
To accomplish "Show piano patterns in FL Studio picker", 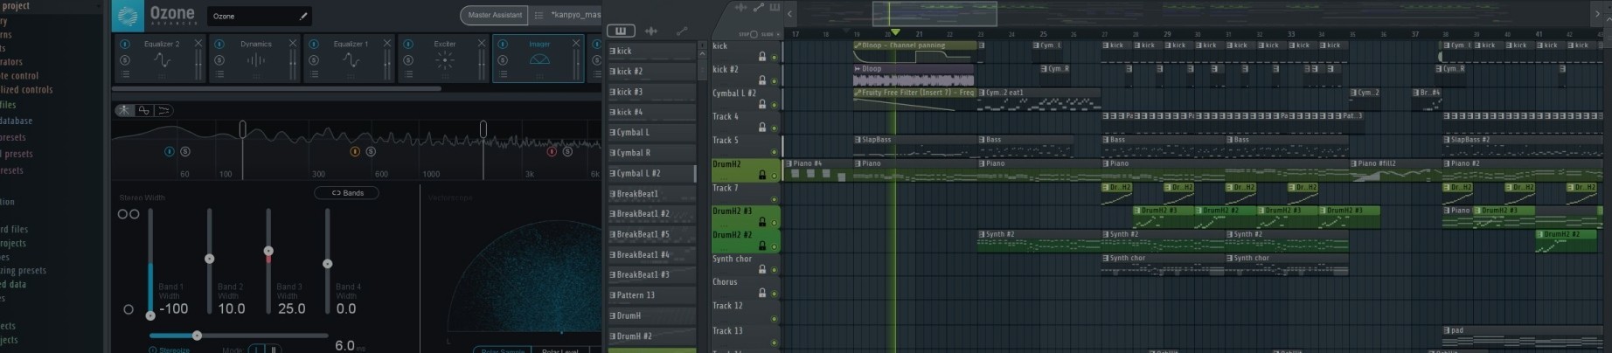I will [x=621, y=31].
